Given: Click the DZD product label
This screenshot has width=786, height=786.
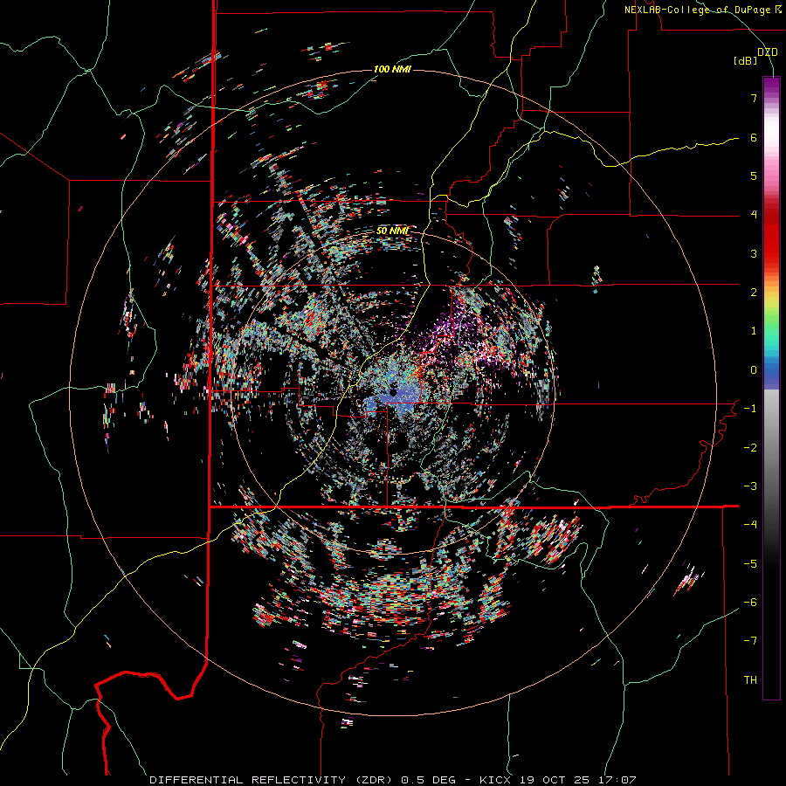Looking at the screenshot, I should click(768, 52).
